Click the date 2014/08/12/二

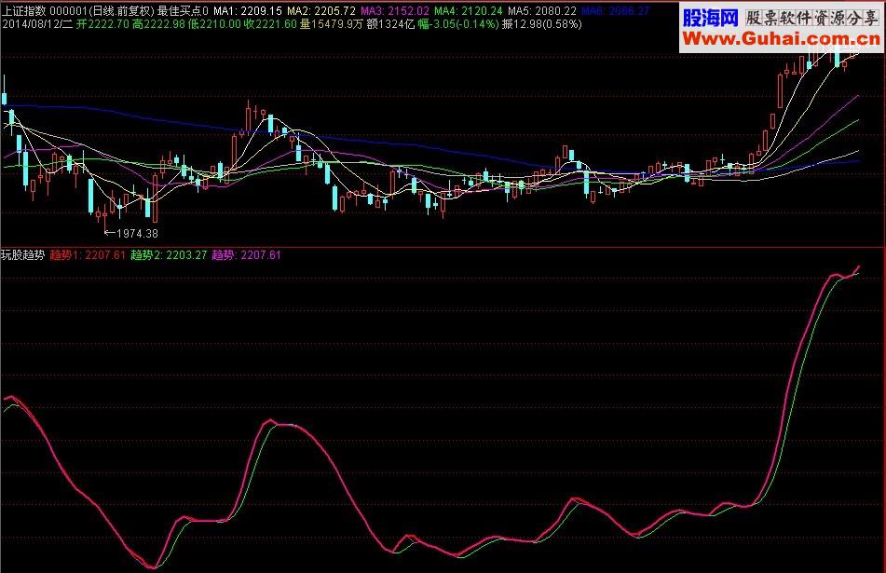coord(37,24)
